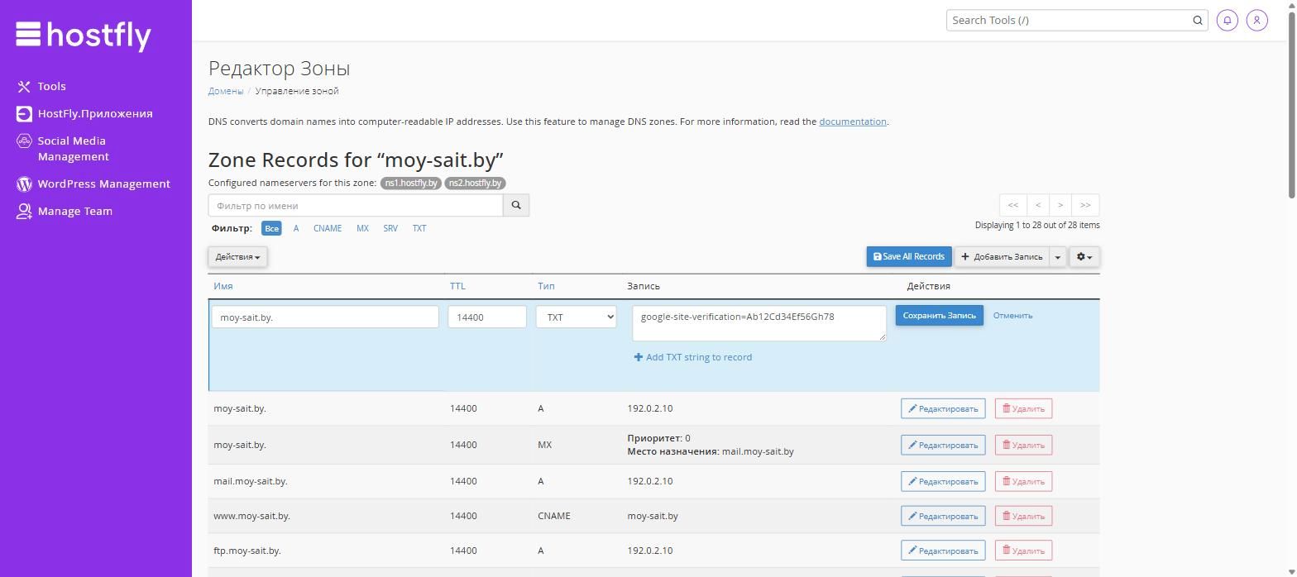Go to the next page (>)

tap(1060, 205)
